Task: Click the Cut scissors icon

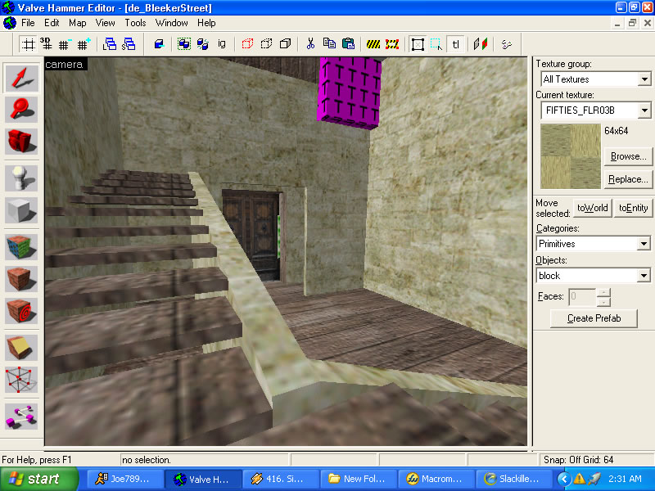Action: coord(311,43)
